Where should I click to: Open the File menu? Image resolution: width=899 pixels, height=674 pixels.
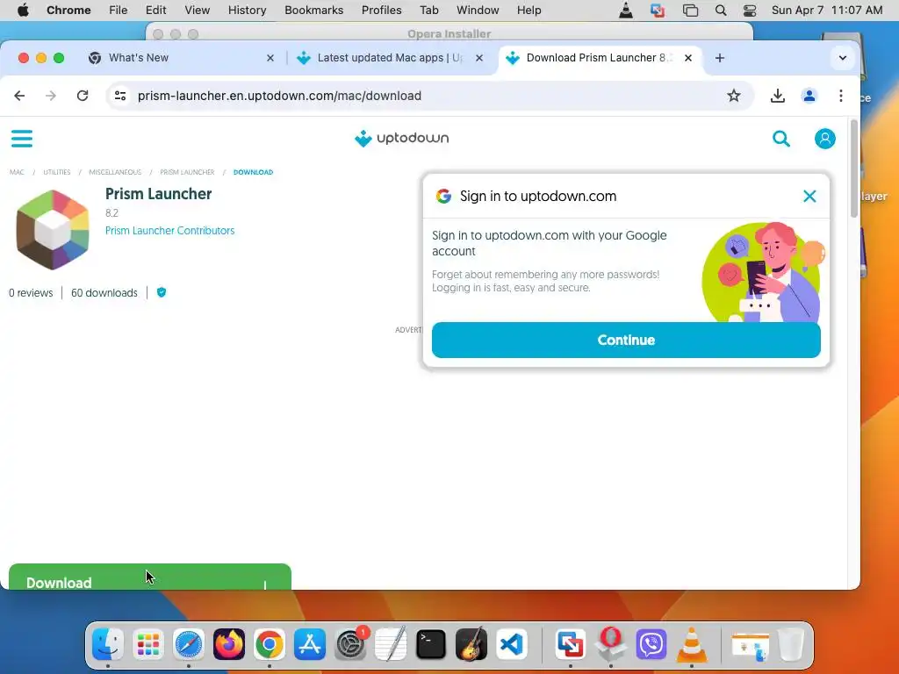(119, 11)
